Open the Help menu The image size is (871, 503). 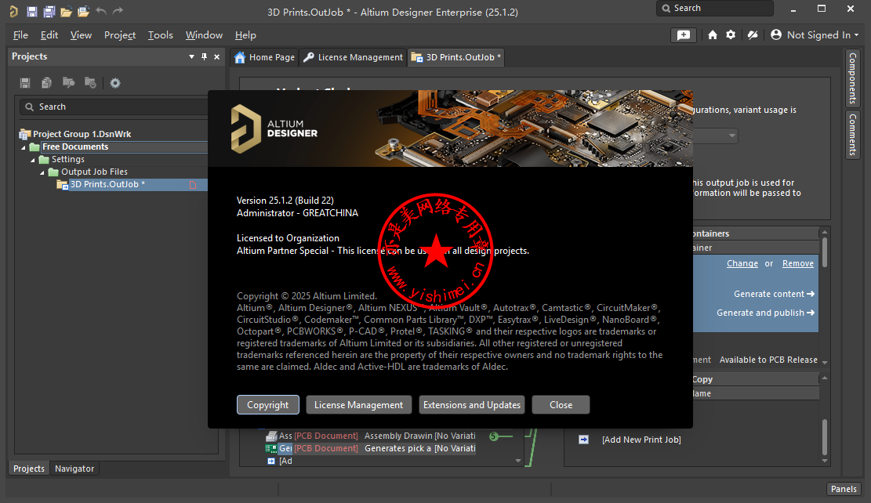(x=245, y=35)
